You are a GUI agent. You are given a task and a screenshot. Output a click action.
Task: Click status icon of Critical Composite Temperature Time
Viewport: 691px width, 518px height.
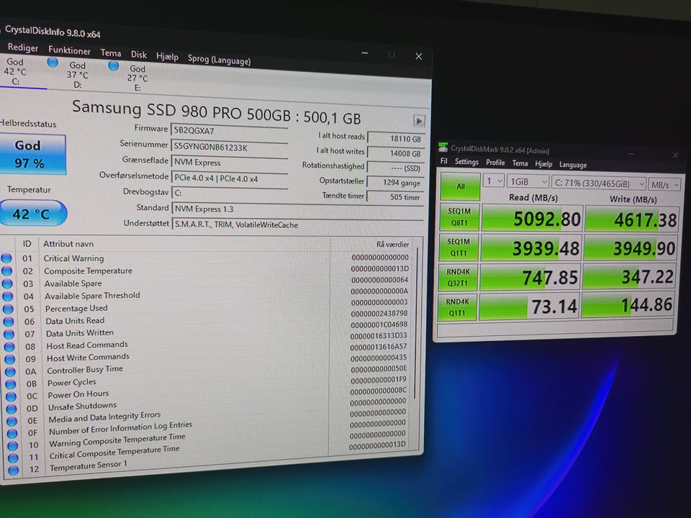click(x=13, y=458)
